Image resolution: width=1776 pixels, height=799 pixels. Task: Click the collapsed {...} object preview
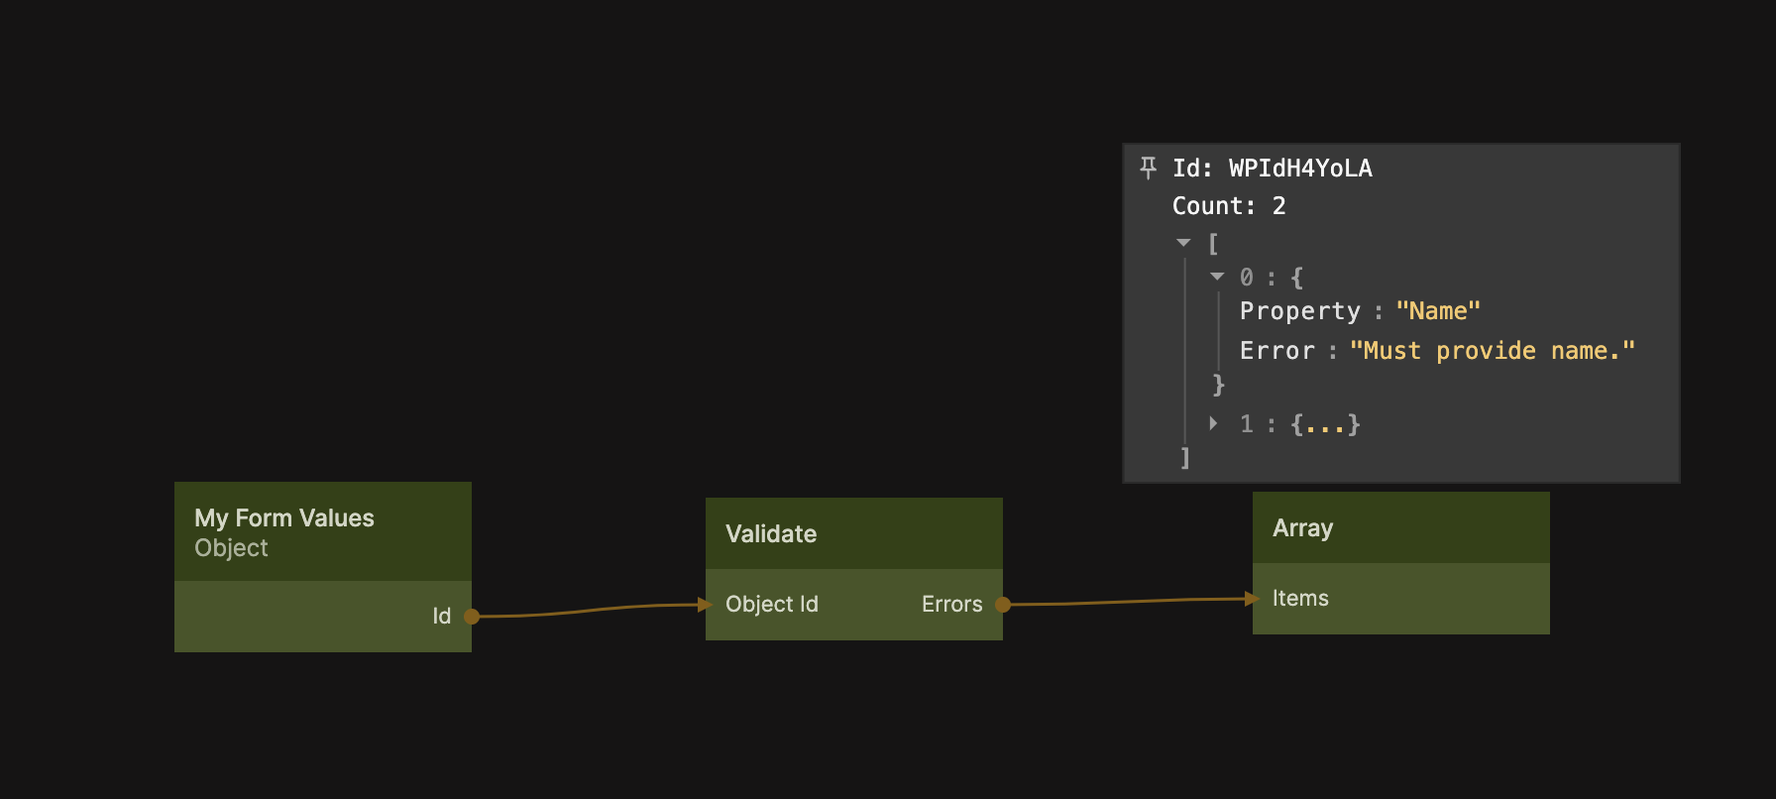click(1325, 424)
